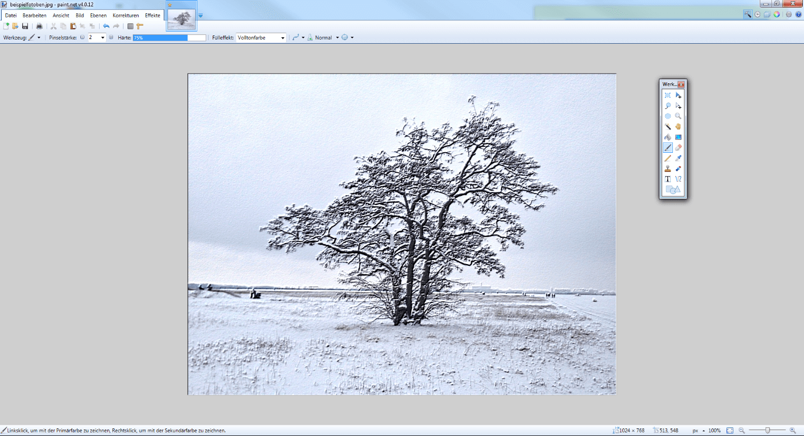Select the Eraser tool
The width and height of the screenshot is (804, 436).
[x=678, y=147]
